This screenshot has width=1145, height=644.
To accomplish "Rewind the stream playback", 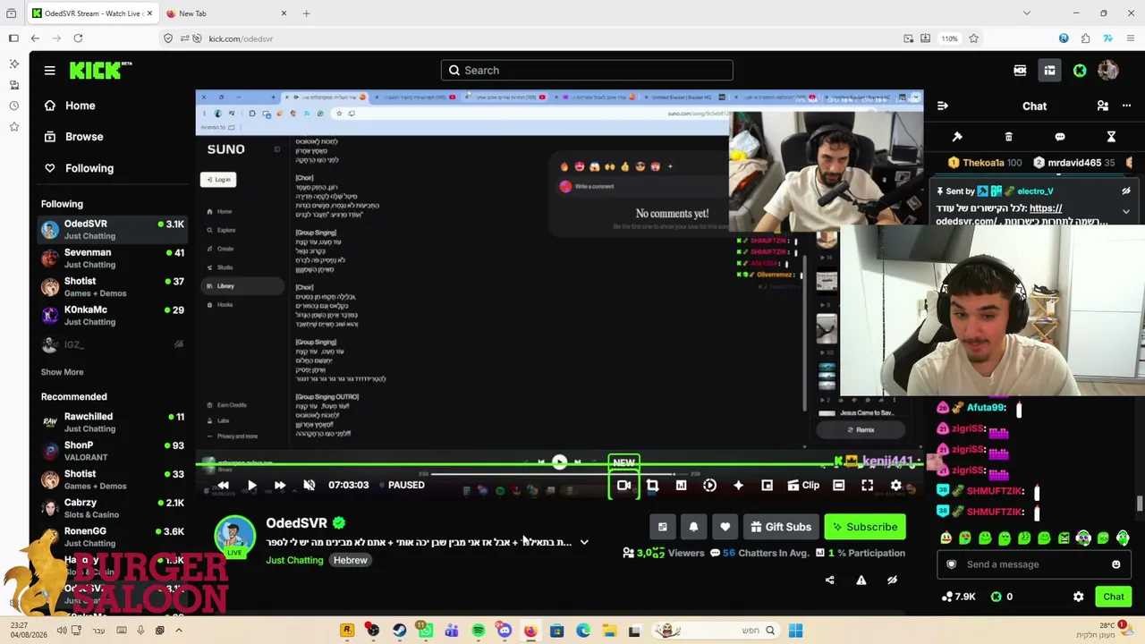I will 223,485.
